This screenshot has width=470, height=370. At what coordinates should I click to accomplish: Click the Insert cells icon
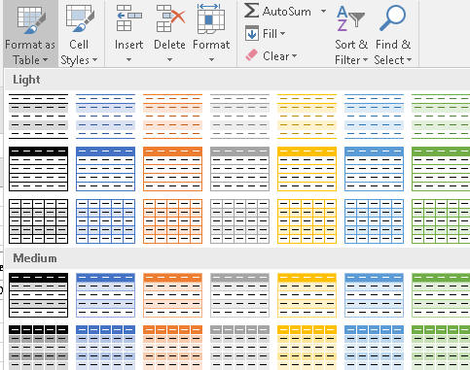[128, 18]
